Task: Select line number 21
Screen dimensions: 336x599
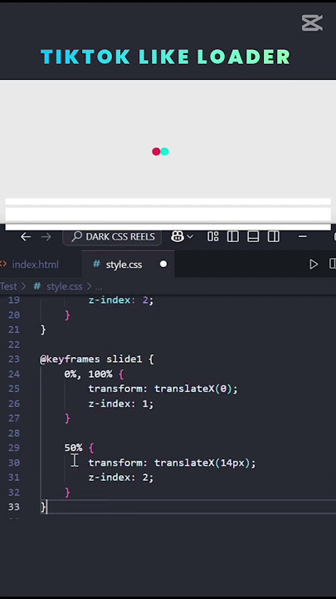Action: tap(14, 329)
